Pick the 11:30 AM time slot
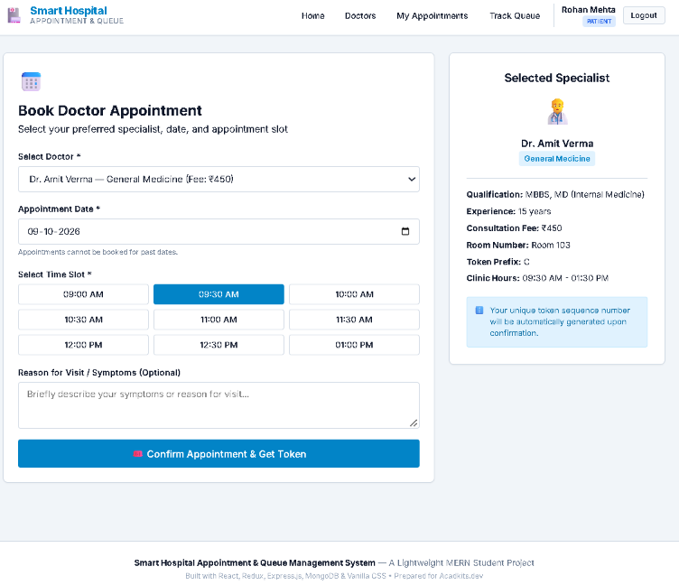 (354, 320)
